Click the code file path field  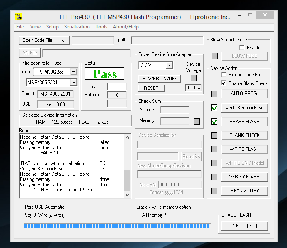point(167,40)
